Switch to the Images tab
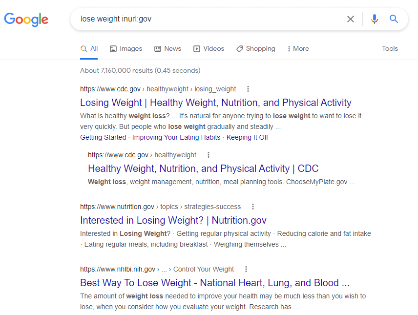418x315 pixels. pyautogui.click(x=126, y=48)
